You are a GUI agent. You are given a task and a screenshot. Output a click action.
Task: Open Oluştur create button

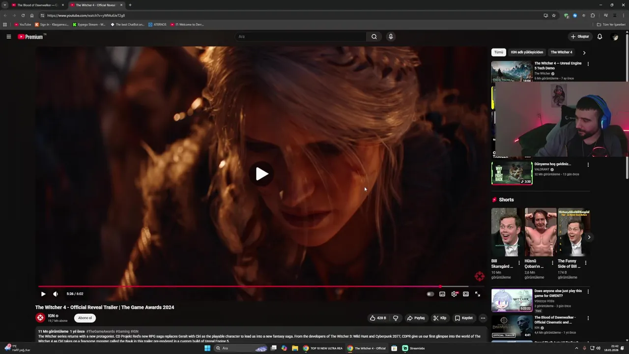point(580,36)
